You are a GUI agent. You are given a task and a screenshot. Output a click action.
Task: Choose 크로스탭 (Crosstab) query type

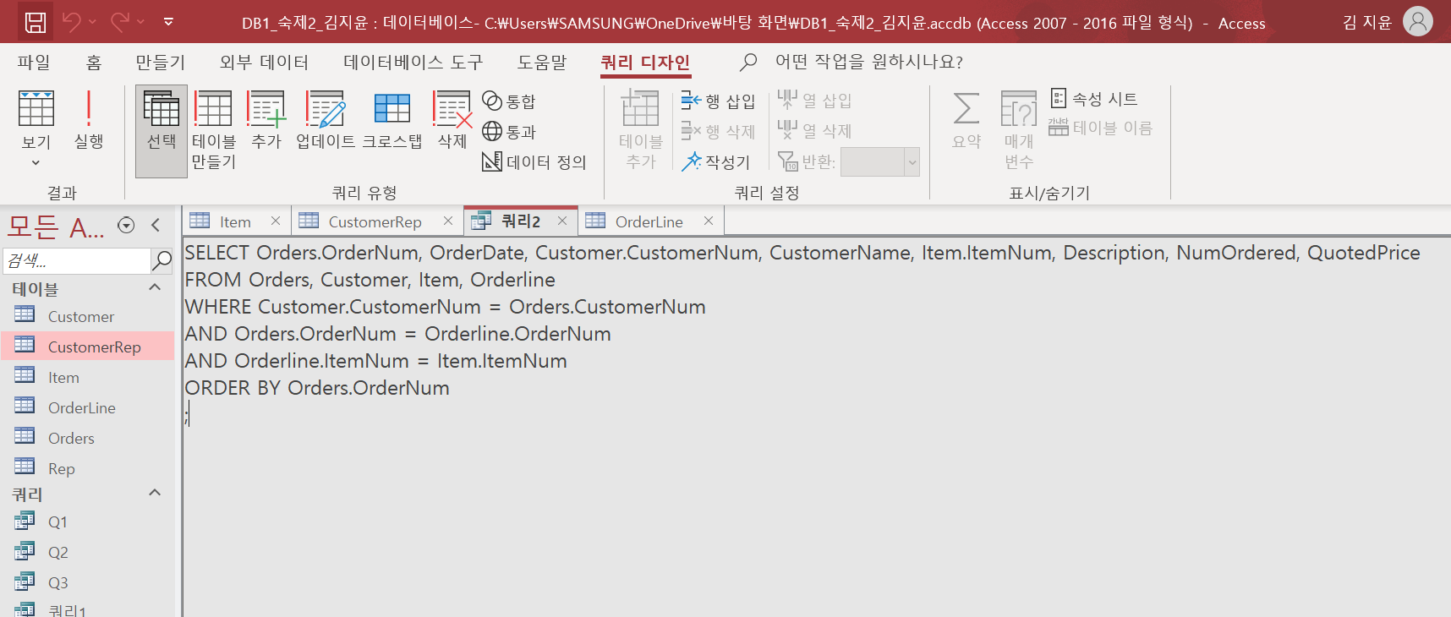pos(392,123)
